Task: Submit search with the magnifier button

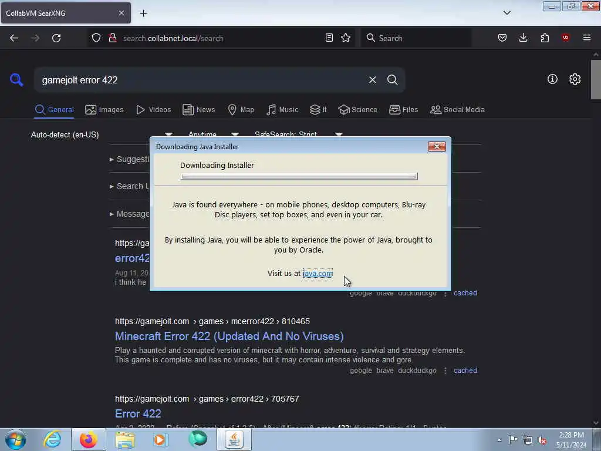Action: tap(392, 80)
